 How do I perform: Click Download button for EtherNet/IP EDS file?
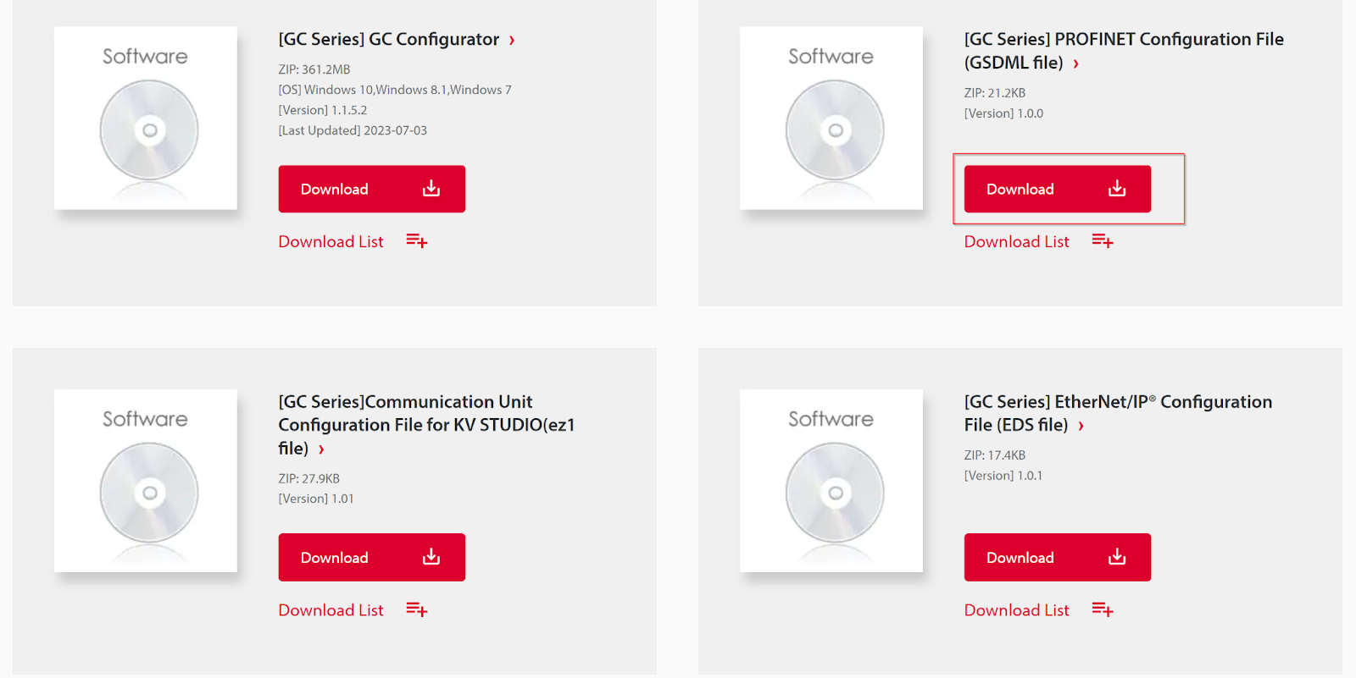pos(1057,557)
